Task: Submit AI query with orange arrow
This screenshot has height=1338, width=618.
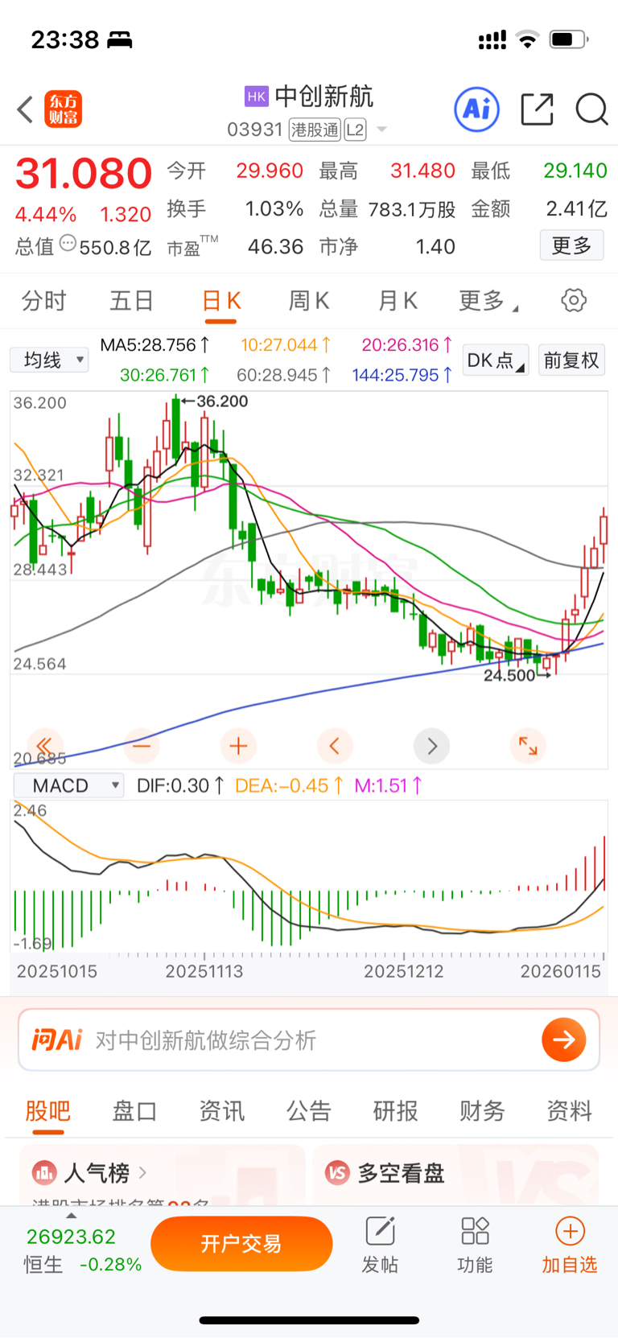Action: (564, 1040)
